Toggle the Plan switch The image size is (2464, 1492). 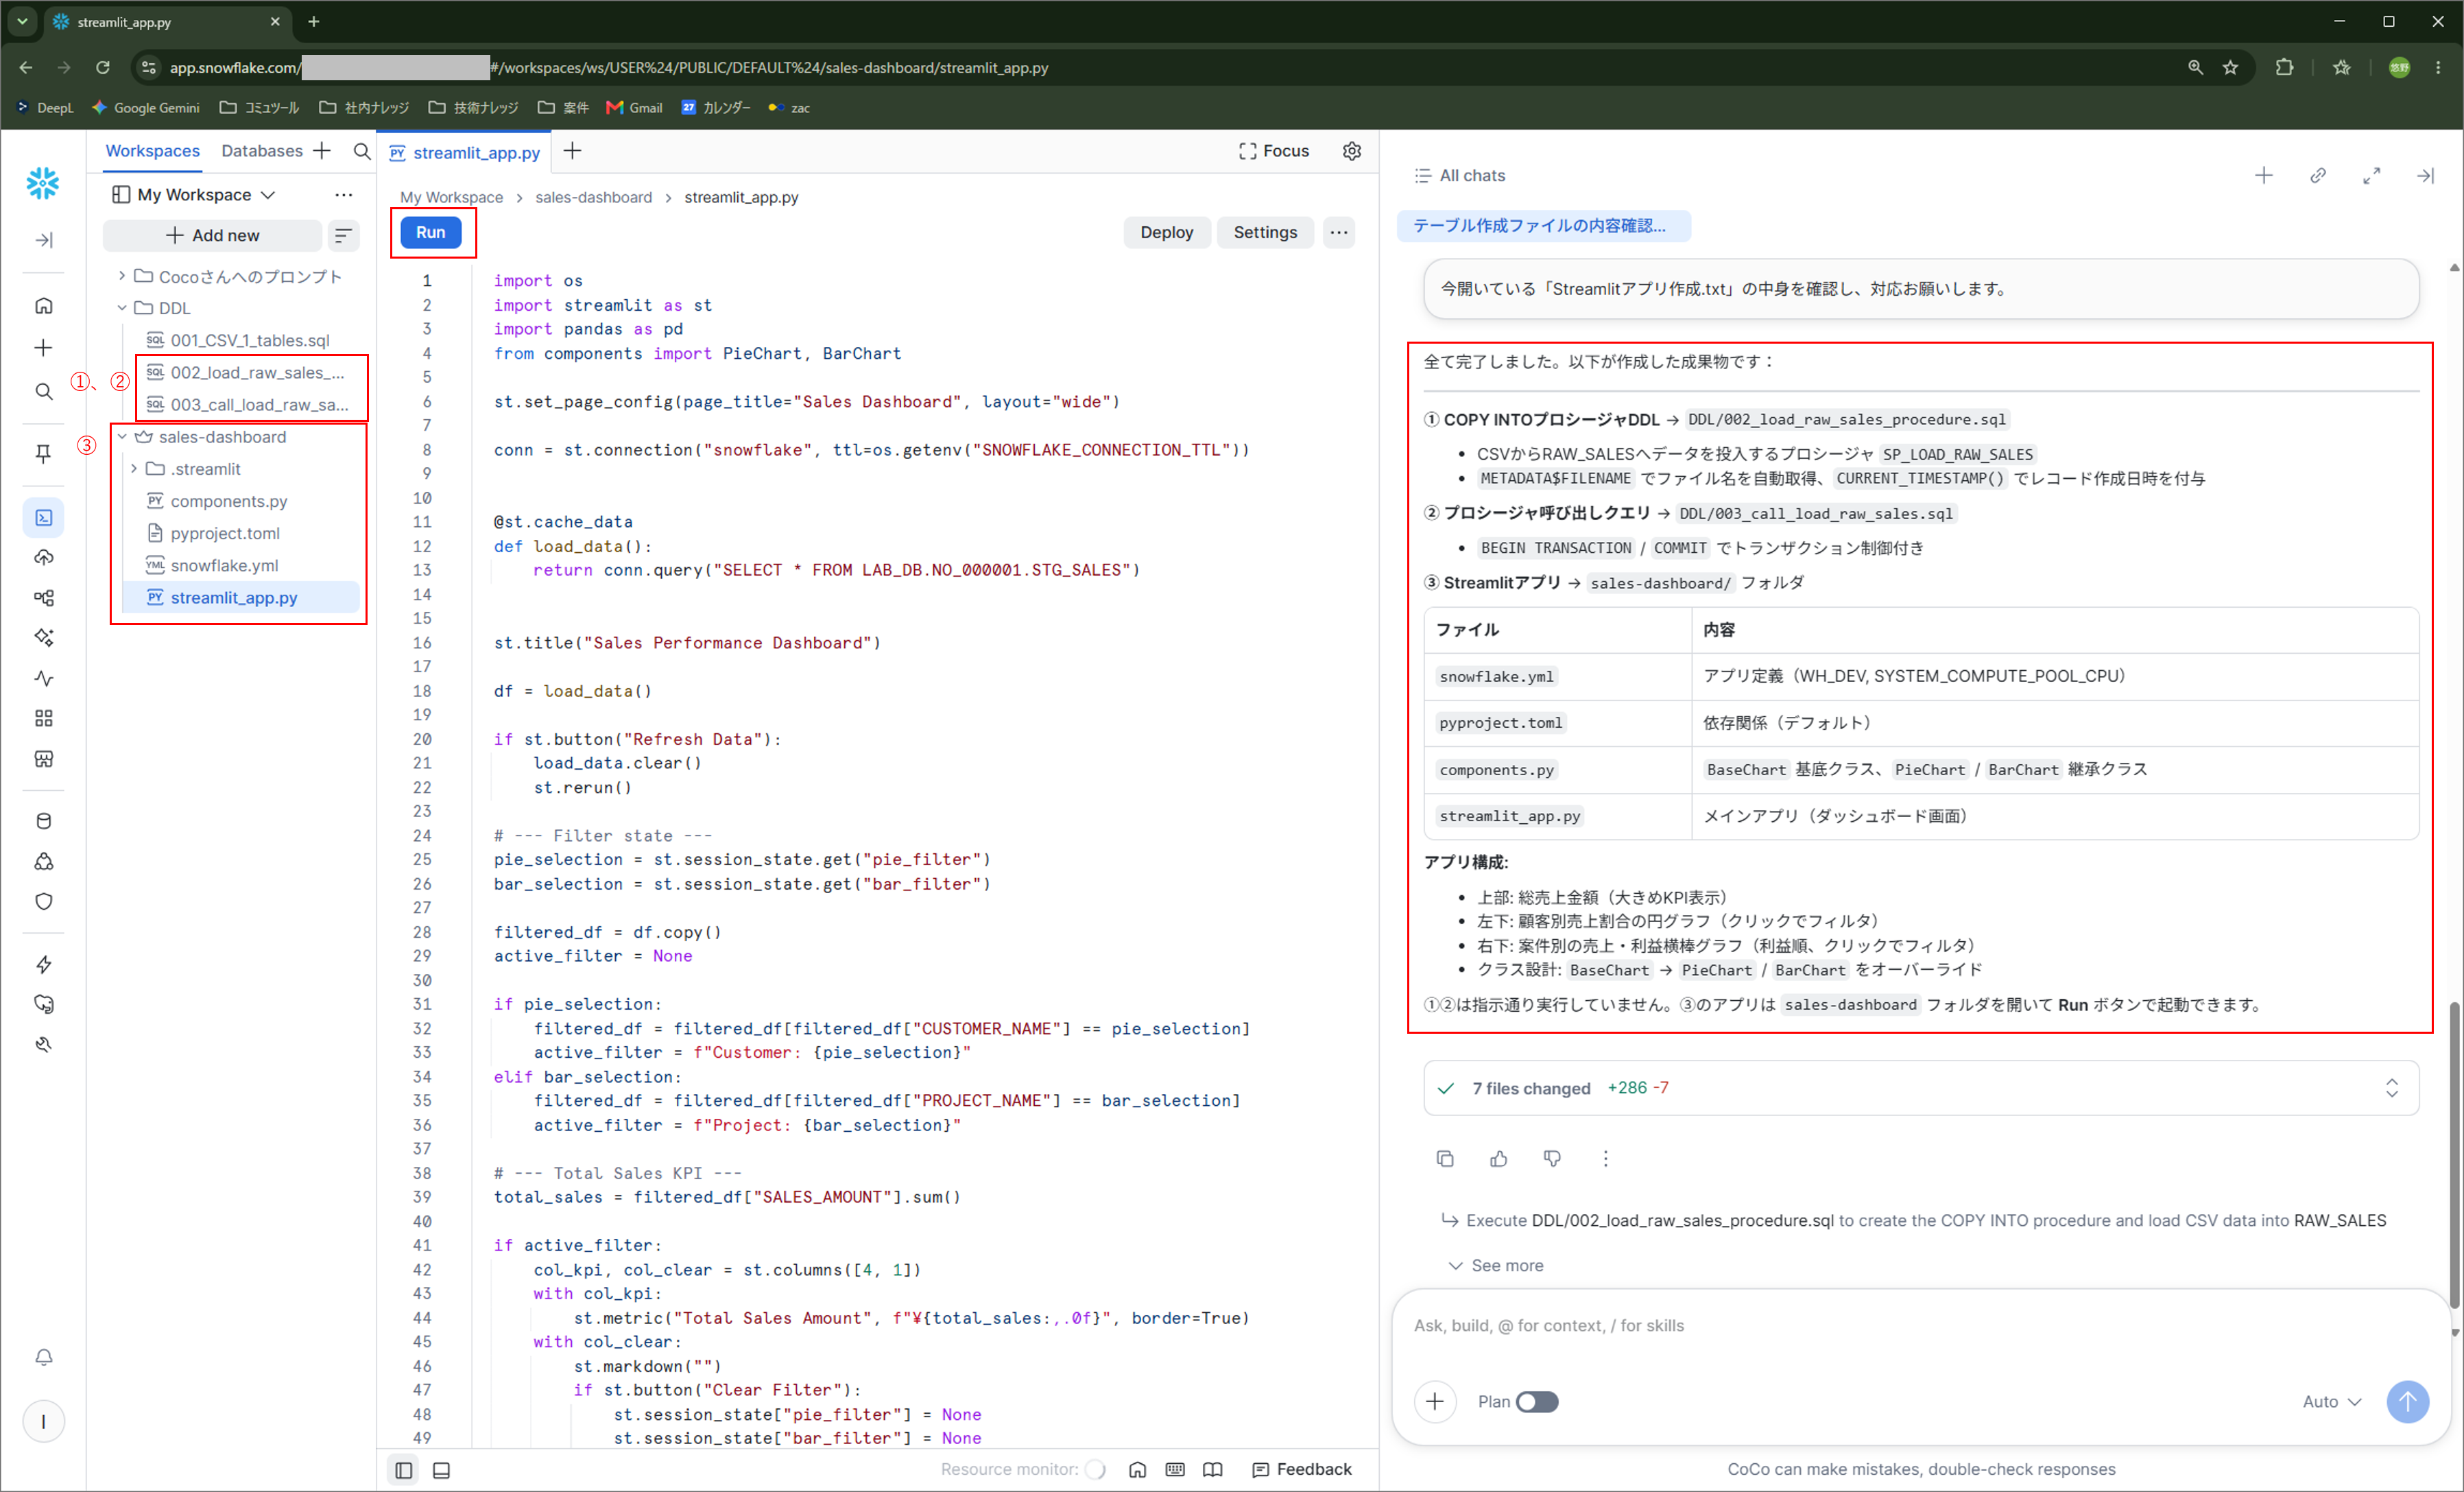1537,1402
